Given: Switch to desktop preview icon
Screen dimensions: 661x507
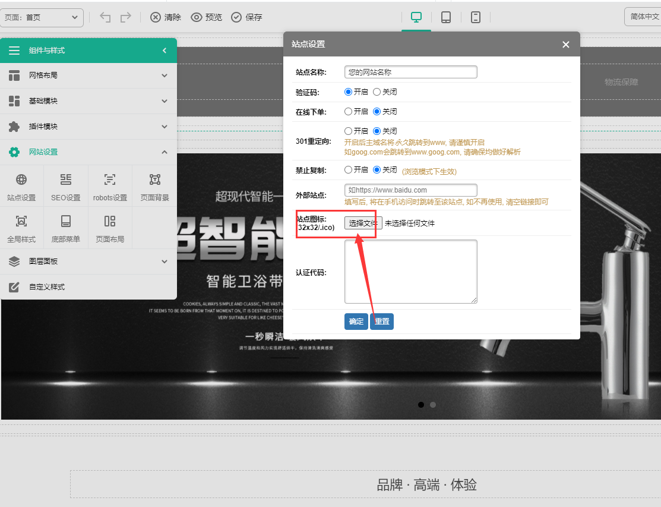Looking at the screenshot, I should (x=416, y=17).
